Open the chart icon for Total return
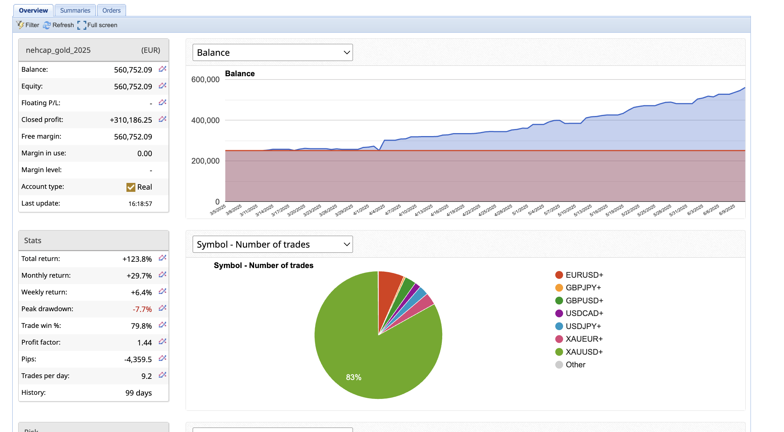 (x=162, y=258)
